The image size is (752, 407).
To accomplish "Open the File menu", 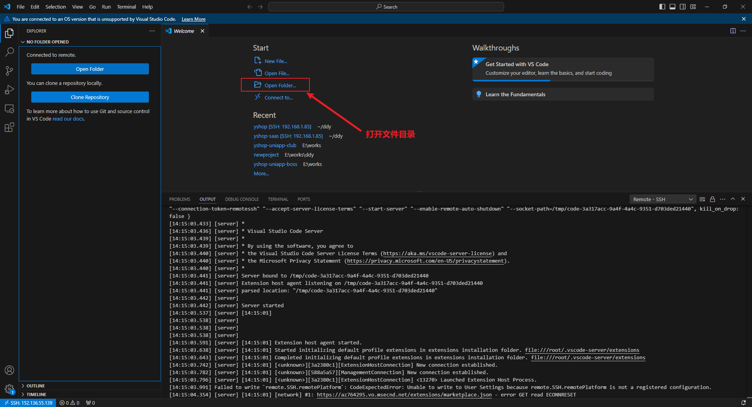I will pos(21,7).
